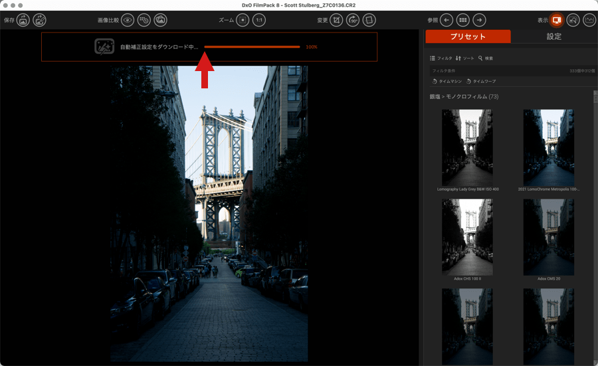Toggle the histogram display icon
The image size is (598, 366).
click(589, 21)
